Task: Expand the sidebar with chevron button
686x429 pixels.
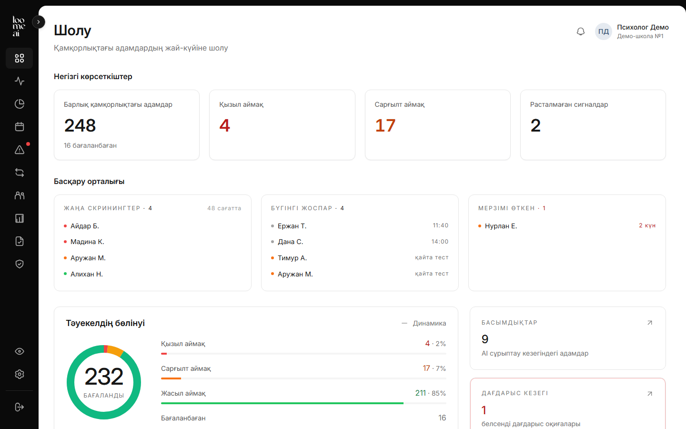Action: (39, 22)
